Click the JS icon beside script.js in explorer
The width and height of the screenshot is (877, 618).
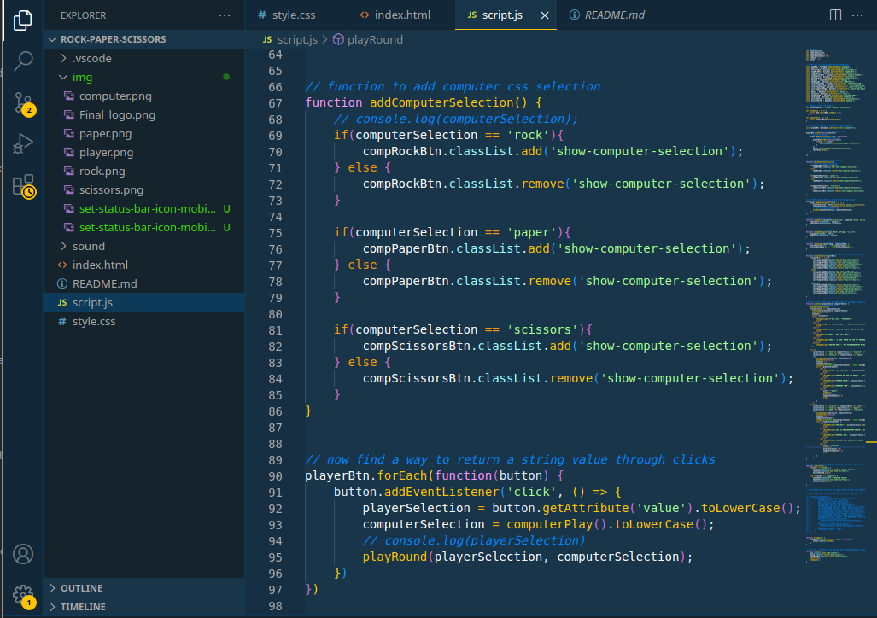click(x=62, y=302)
